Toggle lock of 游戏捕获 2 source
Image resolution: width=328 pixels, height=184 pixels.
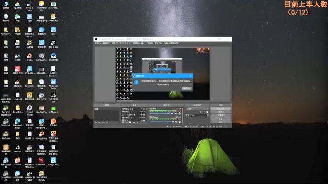click(x=144, y=112)
